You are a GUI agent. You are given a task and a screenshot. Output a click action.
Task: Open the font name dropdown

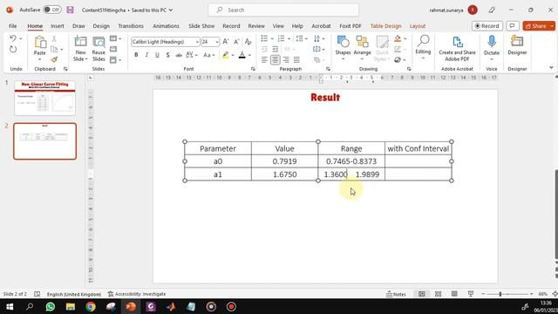197,42
